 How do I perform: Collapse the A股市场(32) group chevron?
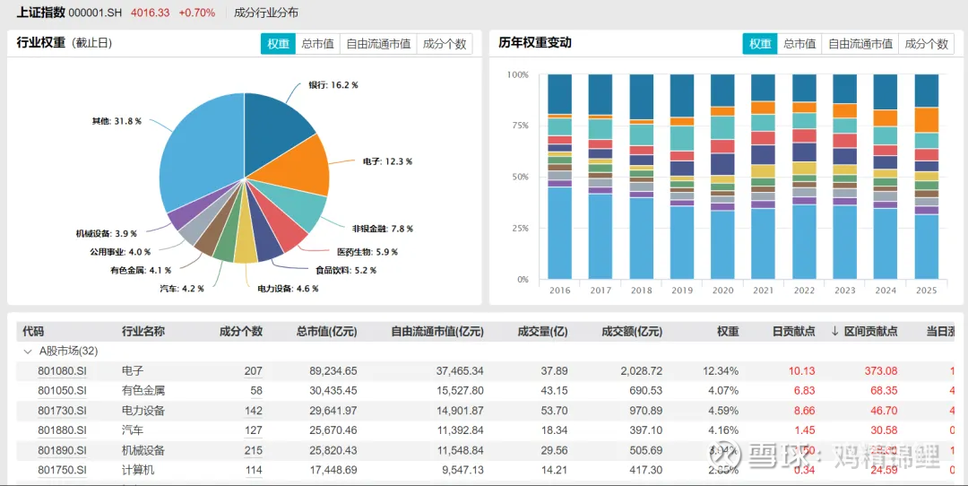pyautogui.click(x=27, y=351)
